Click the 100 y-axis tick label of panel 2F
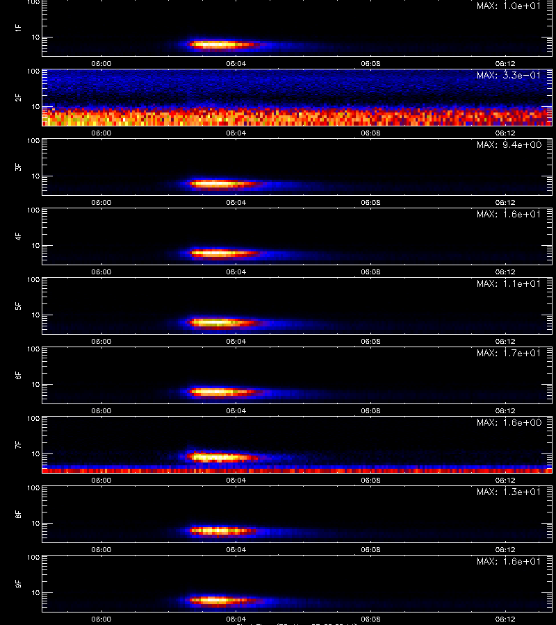Screen dimensions: 556x625 pyautogui.click(x=33, y=72)
